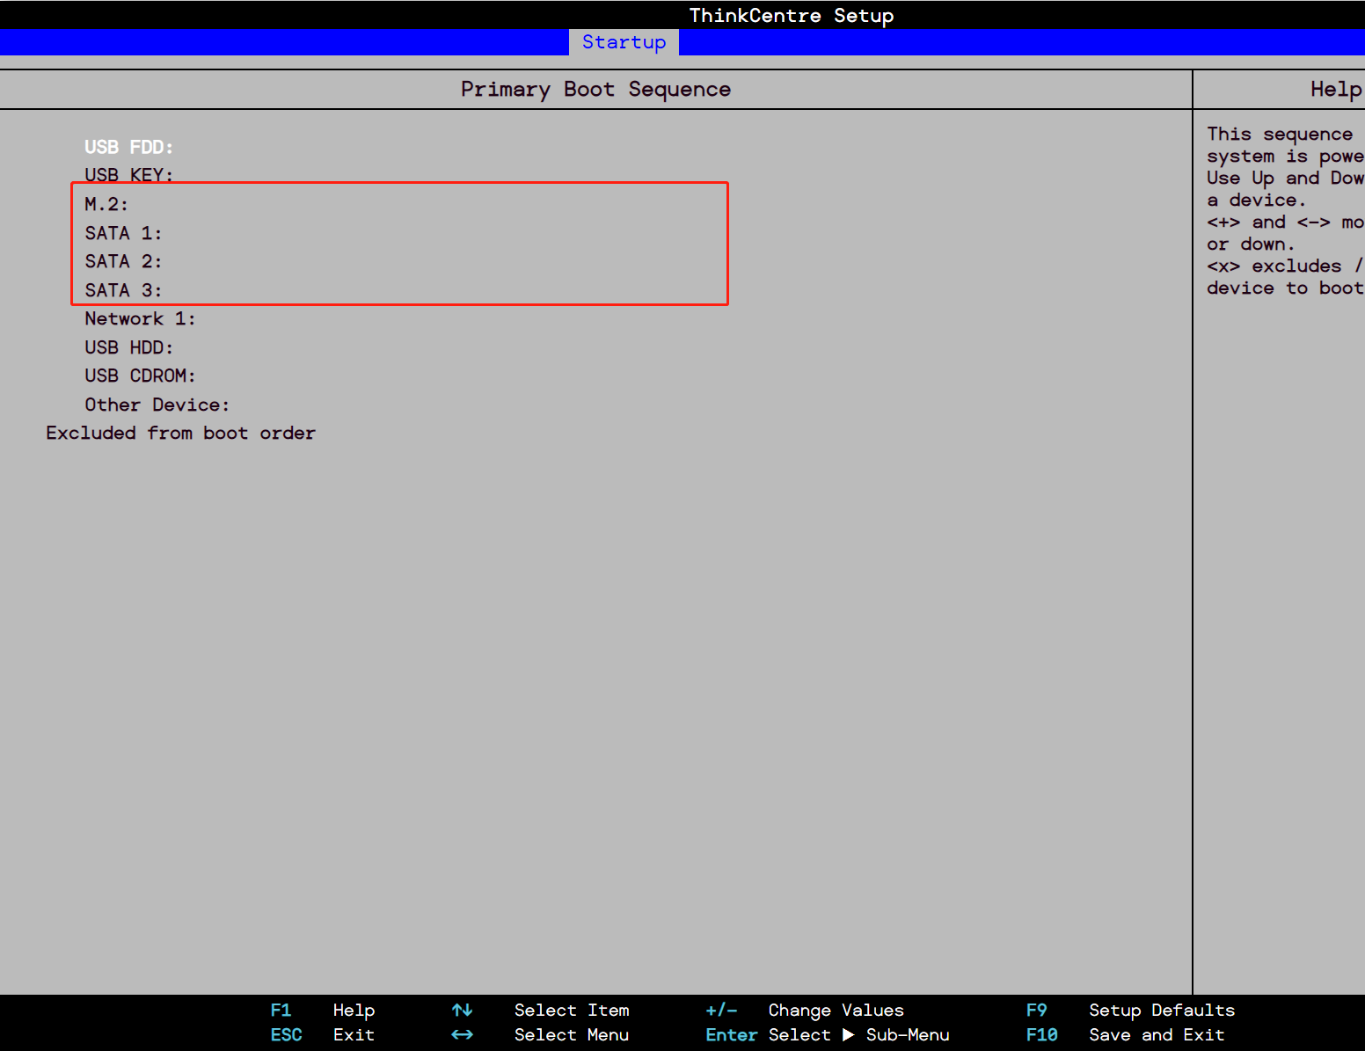Select USB HDD boot entry

click(128, 347)
